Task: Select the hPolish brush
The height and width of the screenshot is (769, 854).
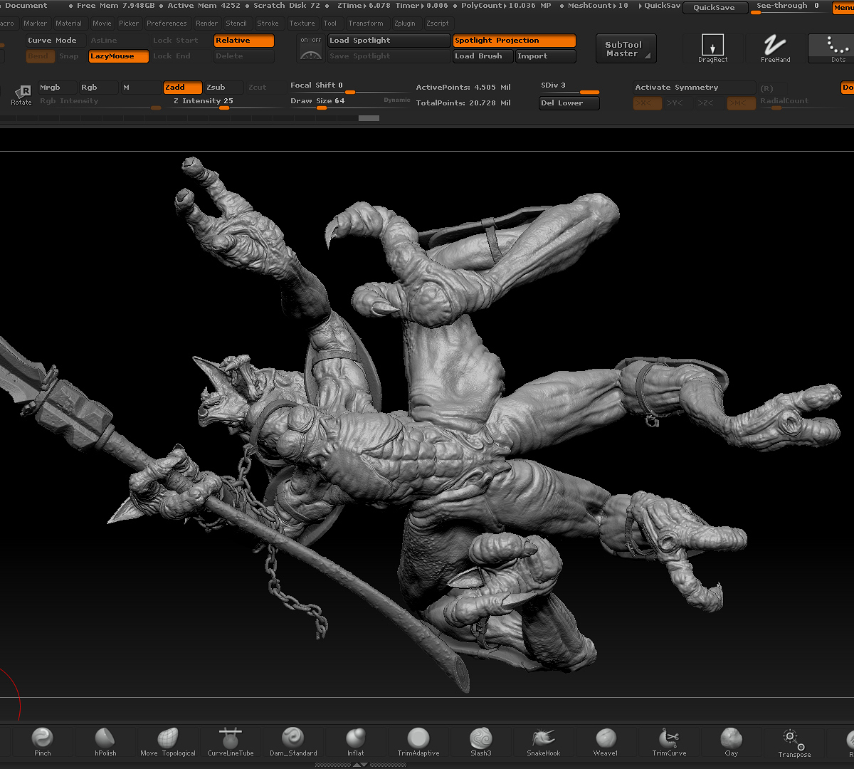Action: tap(105, 741)
